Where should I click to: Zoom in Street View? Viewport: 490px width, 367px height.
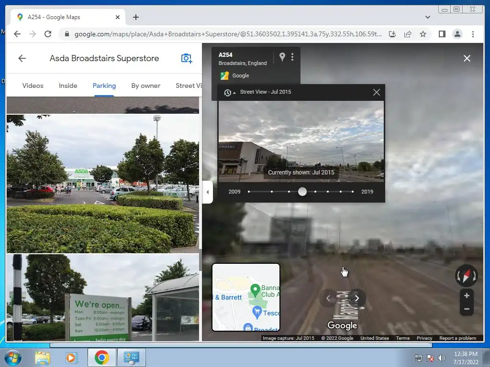[x=467, y=295]
